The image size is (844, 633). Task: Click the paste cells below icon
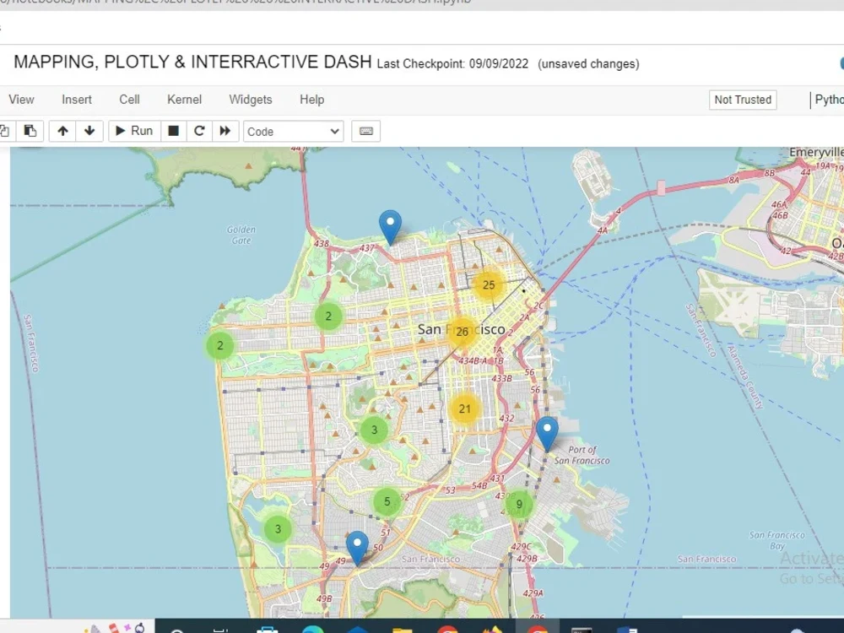[30, 131]
